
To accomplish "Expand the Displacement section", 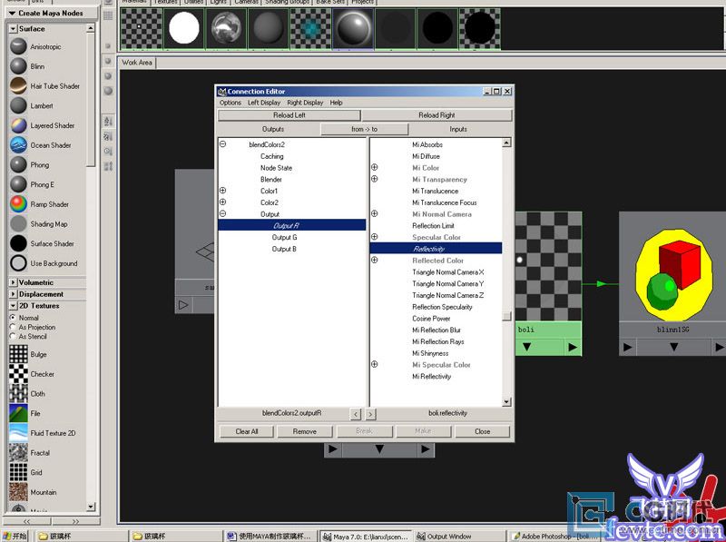I will (x=13, y=294).
